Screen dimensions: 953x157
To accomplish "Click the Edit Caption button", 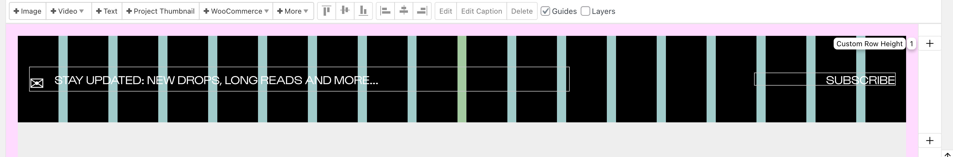I will (x=481, y=11).
